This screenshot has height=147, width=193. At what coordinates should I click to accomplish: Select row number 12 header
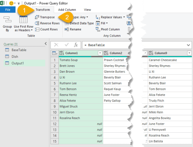[x=55, y=124]
